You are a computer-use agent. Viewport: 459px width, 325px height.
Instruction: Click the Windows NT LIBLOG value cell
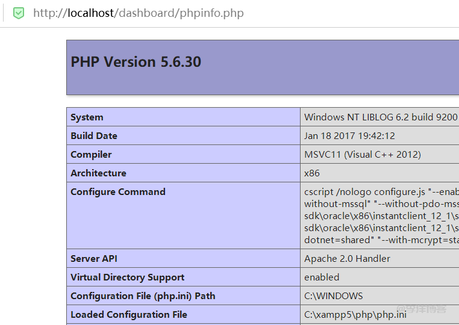(x=380, y=117)
